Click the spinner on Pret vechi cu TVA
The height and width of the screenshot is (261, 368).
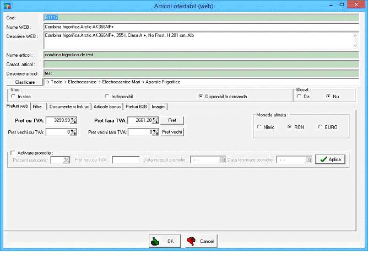pos(74,132)
